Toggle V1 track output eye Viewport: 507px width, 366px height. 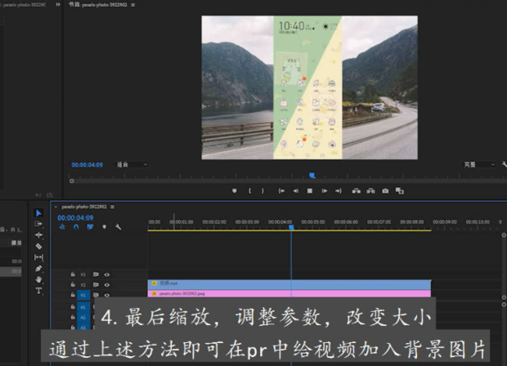pyautogui.click(x=106, y=295)
